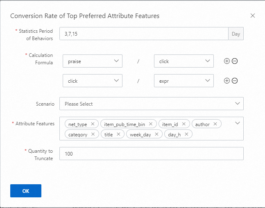Click the OK button
Viewport: 265px width, 208px height.
coord(26,191)
